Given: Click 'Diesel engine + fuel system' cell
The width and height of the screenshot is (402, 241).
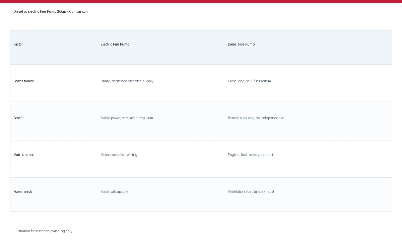Looking at the screenshot, I should point(249,81).
